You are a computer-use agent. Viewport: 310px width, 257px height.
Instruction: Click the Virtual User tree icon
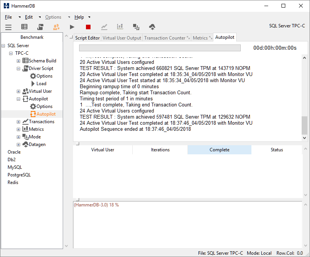click(25, 91)
